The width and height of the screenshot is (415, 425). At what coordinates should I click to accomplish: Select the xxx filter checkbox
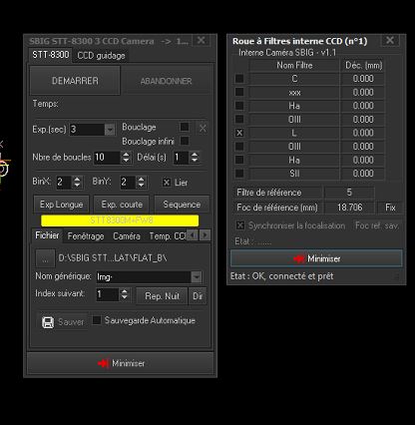(239, 92)
